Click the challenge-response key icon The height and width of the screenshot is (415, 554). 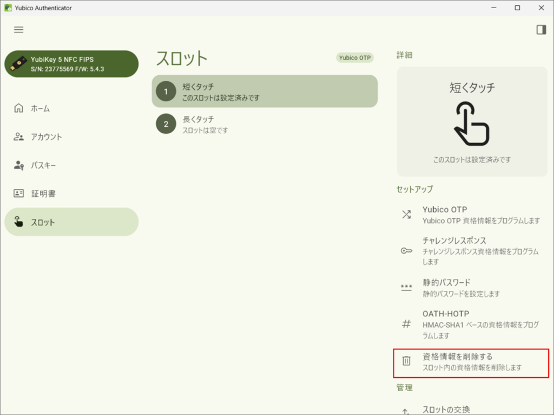pyautogui.click(x=406, y=251)
